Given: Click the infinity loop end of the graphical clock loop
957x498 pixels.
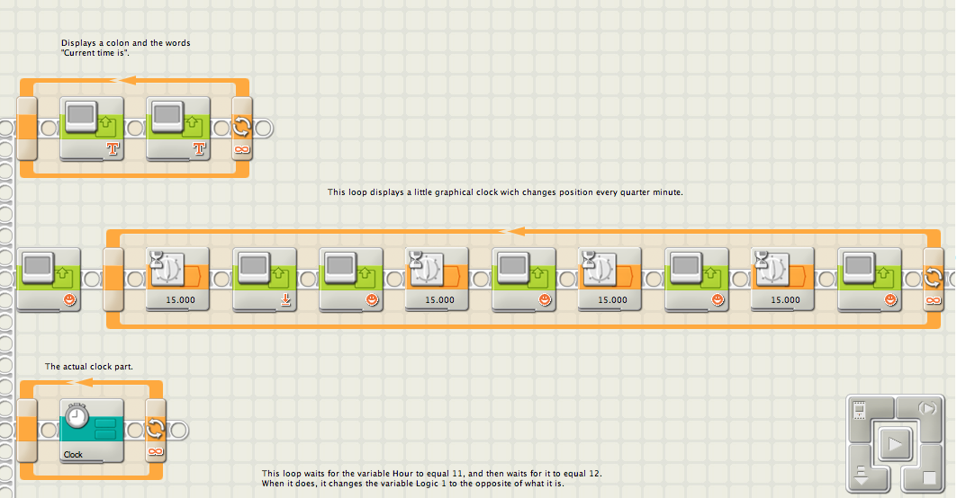Looking at the screenshot, I should [934, 280].
